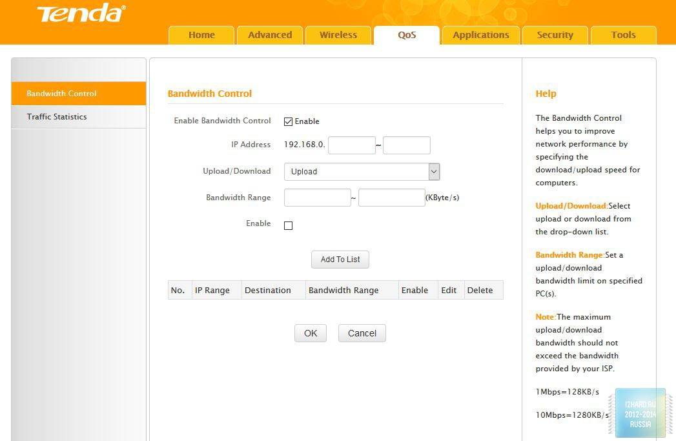
Task: Tick the rule Enable checkbox
Action: coord(289,225)
